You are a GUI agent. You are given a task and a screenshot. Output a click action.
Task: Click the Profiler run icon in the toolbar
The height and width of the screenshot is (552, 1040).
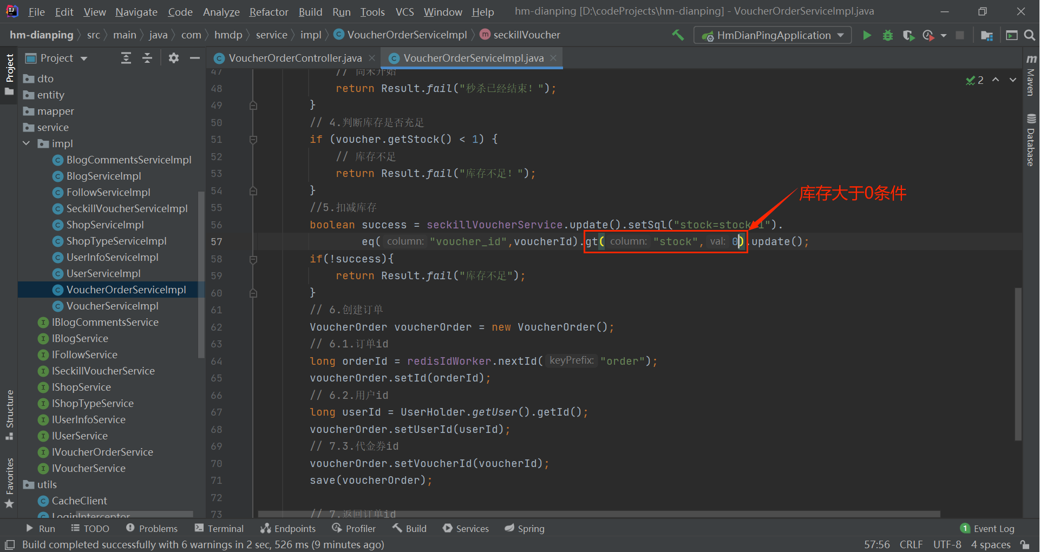coord(928,35)
